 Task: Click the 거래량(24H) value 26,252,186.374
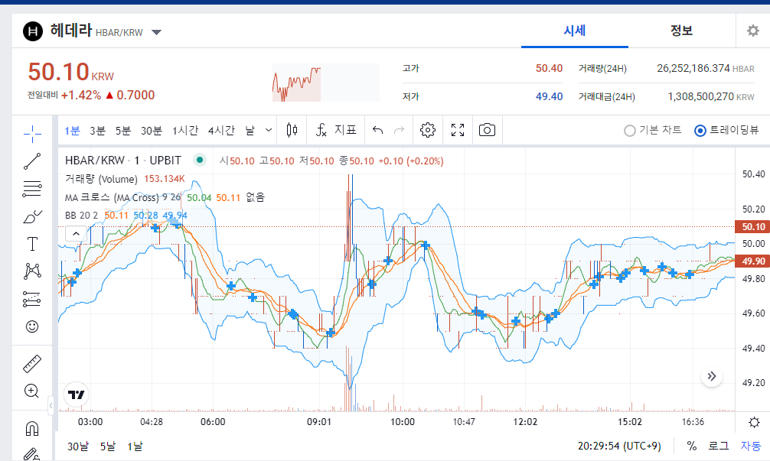click(x=693, y=68)
